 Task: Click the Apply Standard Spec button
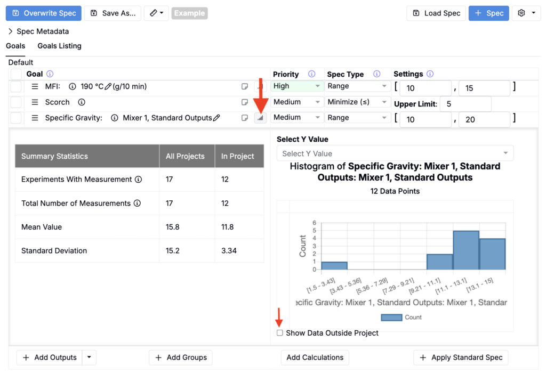tap(461, 357)
